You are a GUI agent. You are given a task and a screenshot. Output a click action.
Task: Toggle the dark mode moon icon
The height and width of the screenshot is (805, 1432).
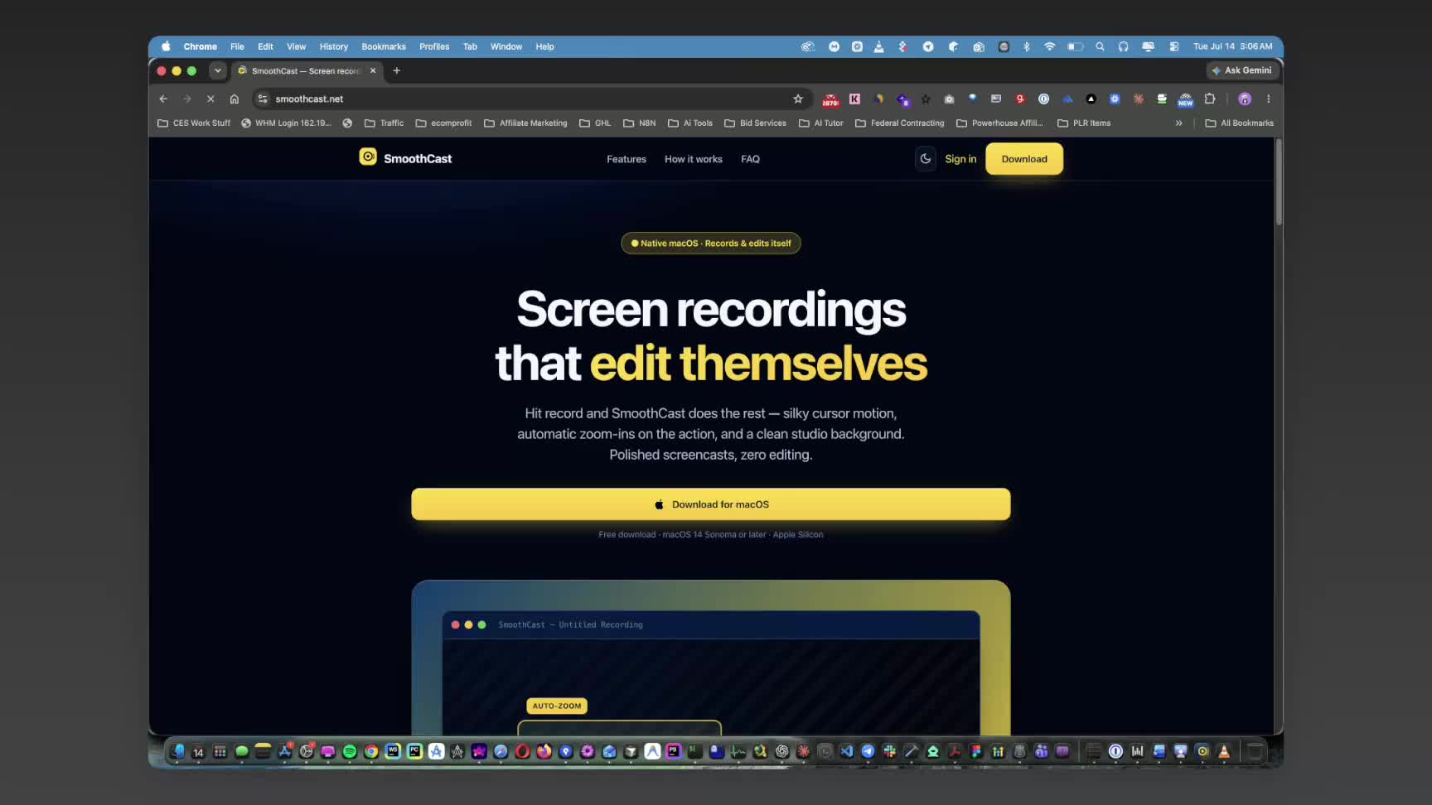(x=926, y=159)
